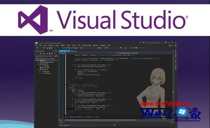
Task: Open the notifications flag icon
Action: [144, 43]
